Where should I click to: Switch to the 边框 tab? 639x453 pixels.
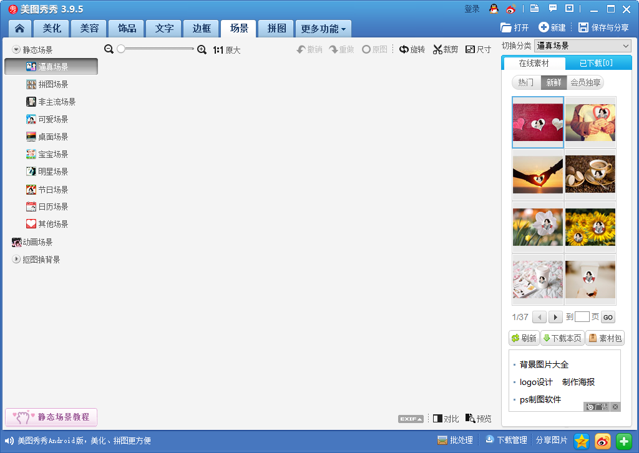point(202,29)
